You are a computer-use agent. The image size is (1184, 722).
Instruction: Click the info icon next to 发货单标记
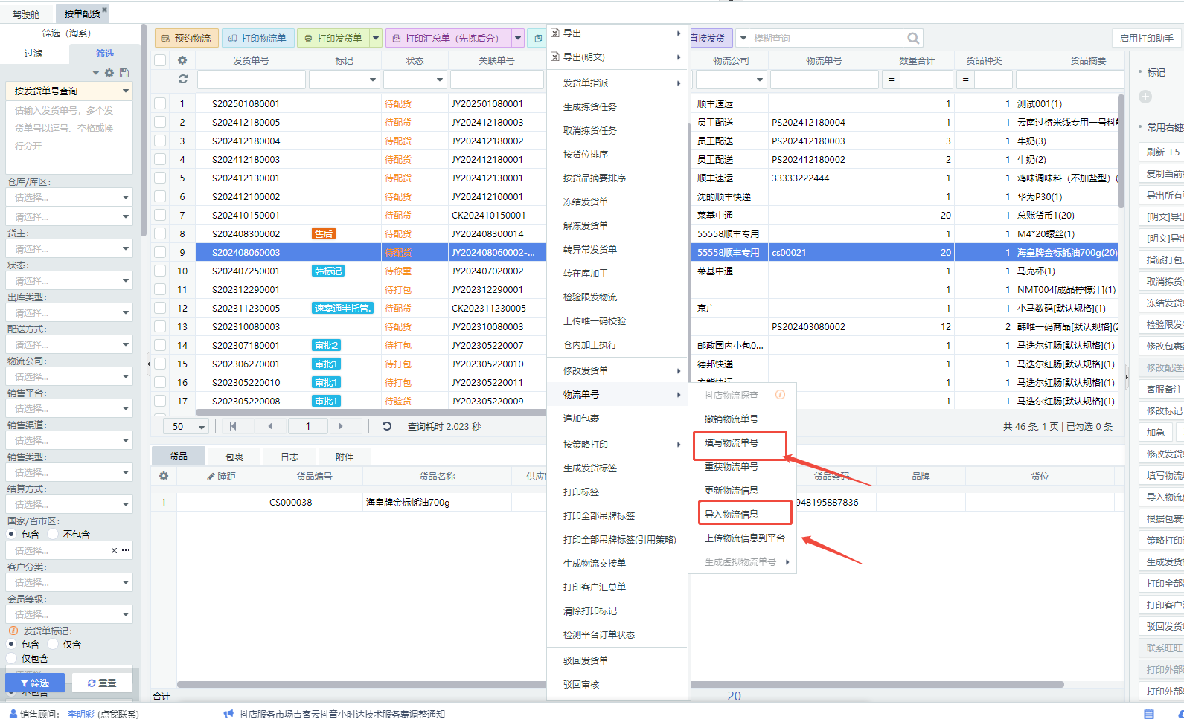pos(13,631)
